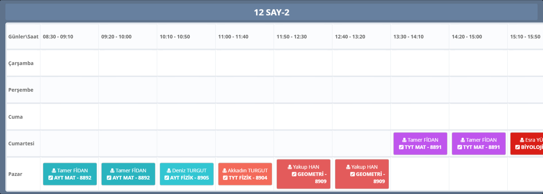
Task: Open the Pazar 09:20 AYT MAT lesson card
Action: pos(128,174)
